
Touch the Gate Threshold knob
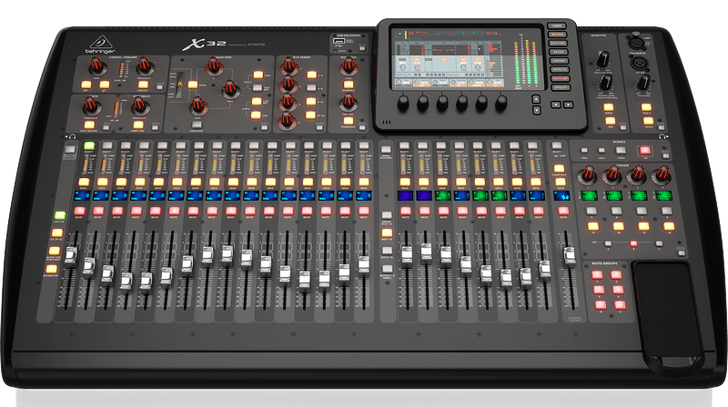(x=92, y=107)
